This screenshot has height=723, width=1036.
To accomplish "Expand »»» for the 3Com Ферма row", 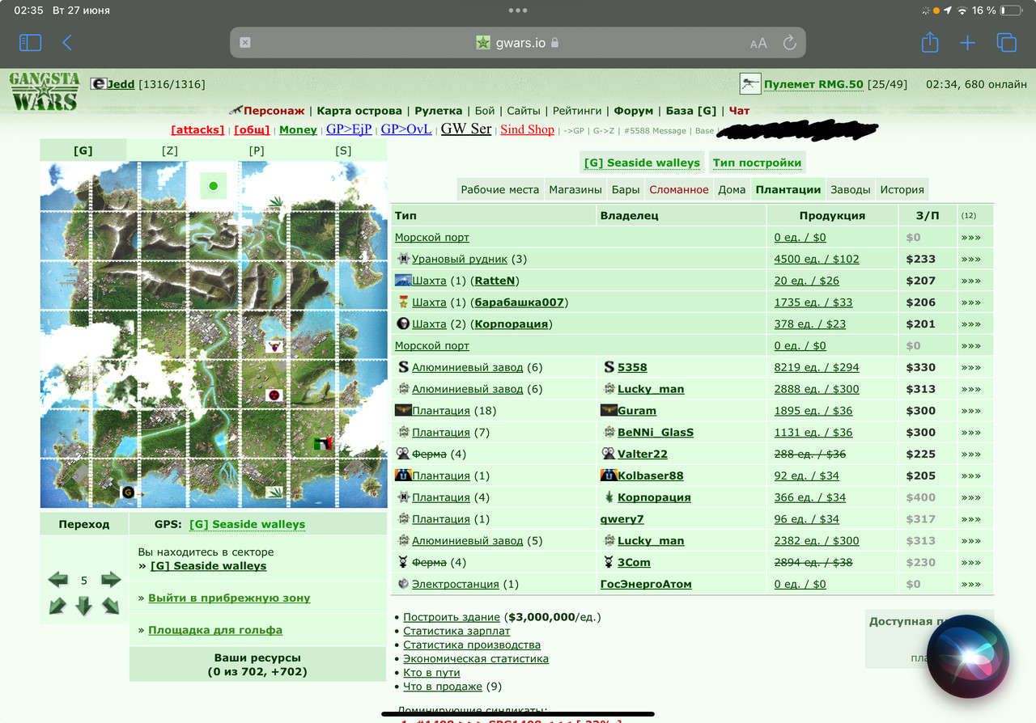I will point(970,562).
